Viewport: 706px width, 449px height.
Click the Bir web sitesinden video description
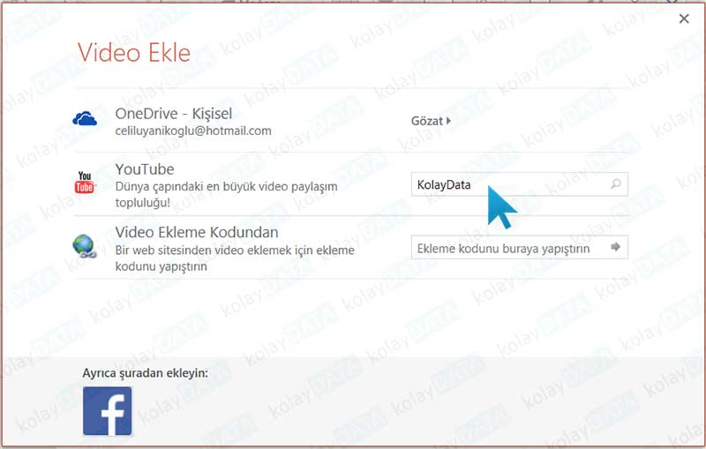click(235, 258)
